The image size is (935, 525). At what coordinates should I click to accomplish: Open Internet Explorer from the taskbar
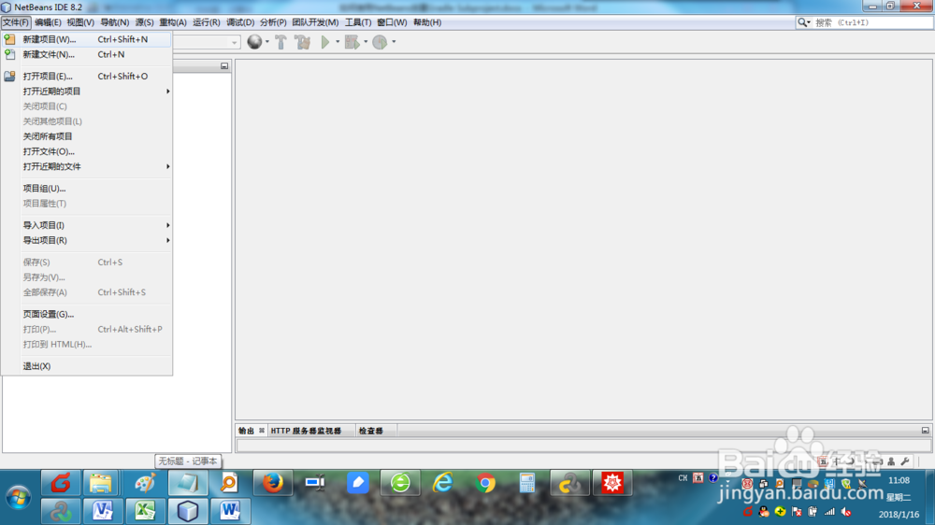(x=443, y=483)
